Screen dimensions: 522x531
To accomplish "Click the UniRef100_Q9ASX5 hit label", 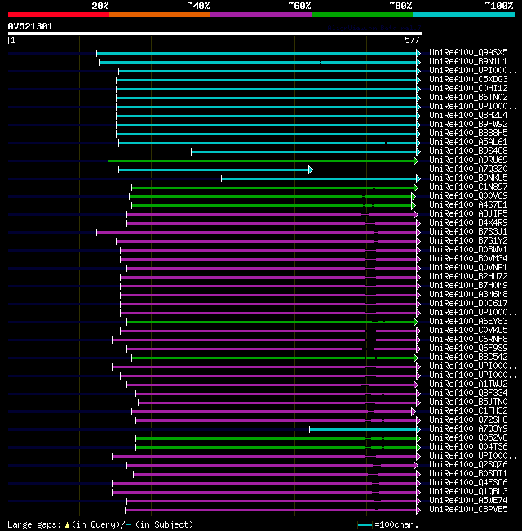I will pyautogui.click(x=468, y=52).
